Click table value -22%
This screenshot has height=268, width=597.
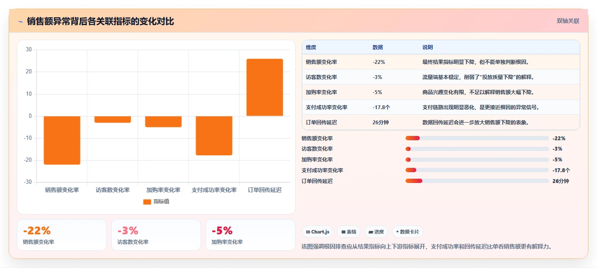point(379,62)
